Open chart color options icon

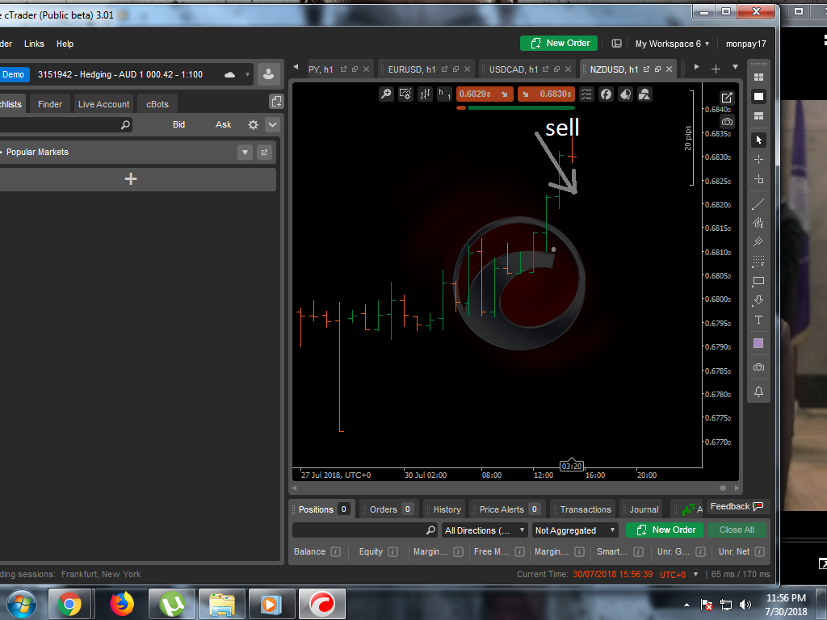[x=626, y=94]
